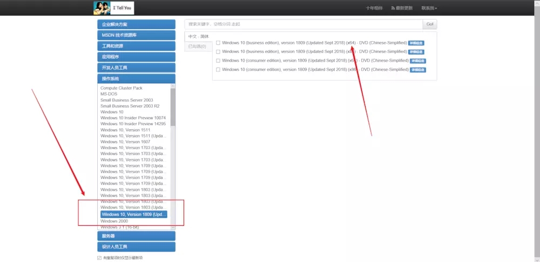Check Windows 10 consumer edition x86 DVD
The height and width of the screenshot is (262, 540).
click(218, 70)
